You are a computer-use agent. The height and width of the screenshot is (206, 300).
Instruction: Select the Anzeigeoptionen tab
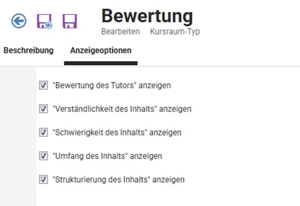click(x=101, y=50)
